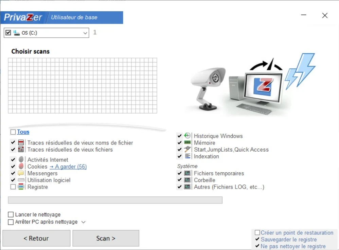Click the Utilisation logiciel label
The width and height of the screenshot is (339, 250).
coord(49,180)
